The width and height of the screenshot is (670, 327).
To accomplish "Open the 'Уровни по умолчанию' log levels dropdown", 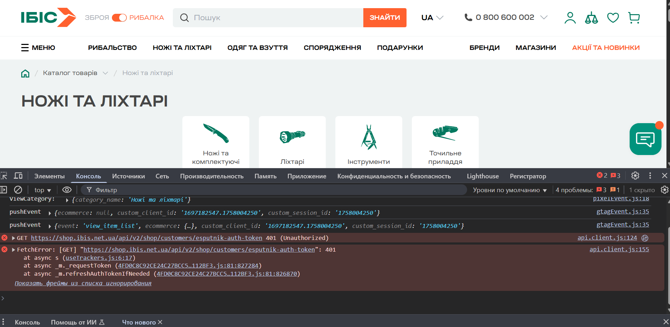I will click(510, 190).
